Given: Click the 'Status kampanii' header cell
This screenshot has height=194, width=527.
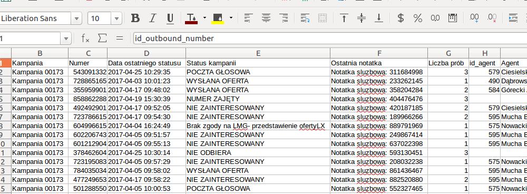Looking at the screenshot, I should click(258, 63).
